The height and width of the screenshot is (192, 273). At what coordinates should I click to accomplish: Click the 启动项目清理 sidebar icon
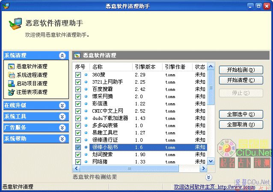[x=11, y=83]
